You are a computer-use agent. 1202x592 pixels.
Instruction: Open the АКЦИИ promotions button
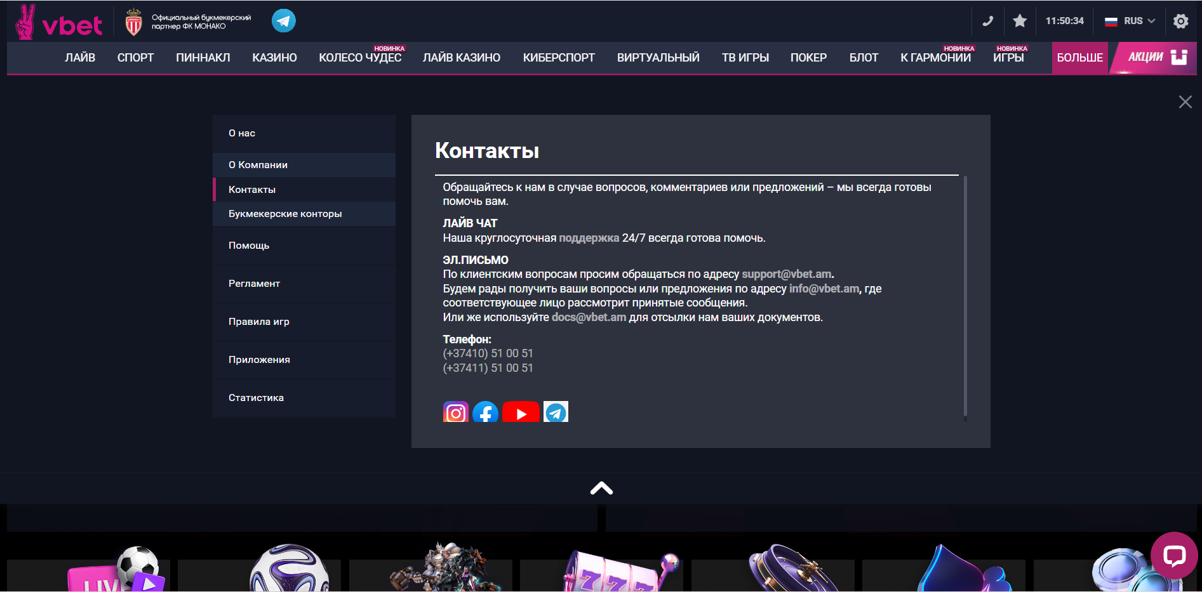coord(1154,58)
